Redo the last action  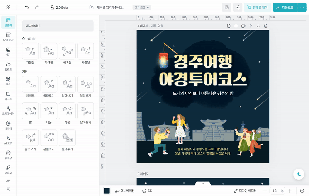(x=37, y=7)
